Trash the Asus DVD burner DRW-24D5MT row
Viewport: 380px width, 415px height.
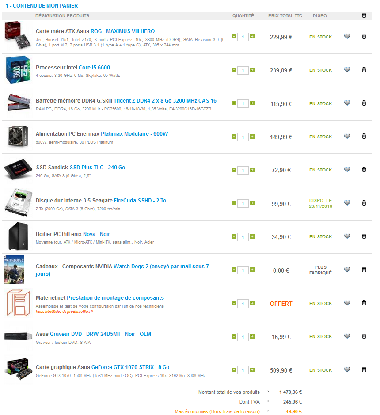(x=364, y=336)
